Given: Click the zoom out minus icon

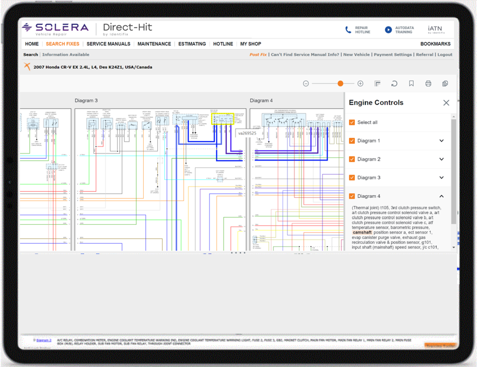Looking at the screenshot, I should click(x=306, y=84).
